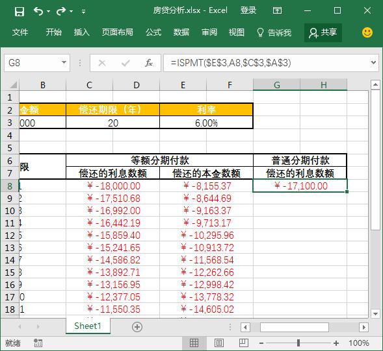Image resolution: width=383 pixels, height=351 pixels.
Task: Click cell with 偿还期限（年）header
Action: click(112, 110)
